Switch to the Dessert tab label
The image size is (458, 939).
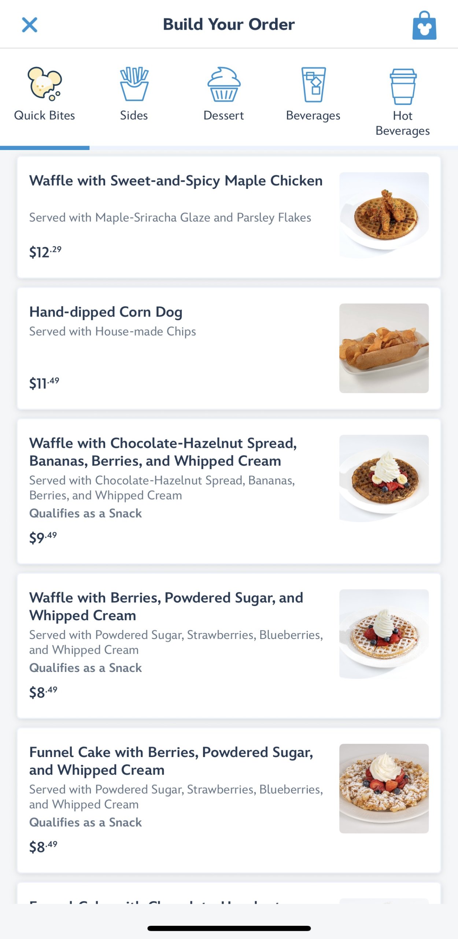click(x=224, y=116)
